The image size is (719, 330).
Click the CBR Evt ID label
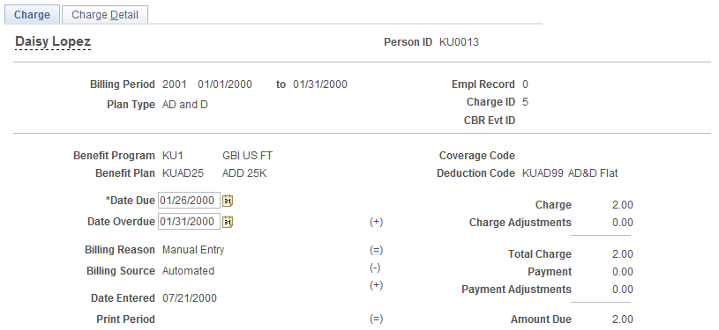coord(490,121)
